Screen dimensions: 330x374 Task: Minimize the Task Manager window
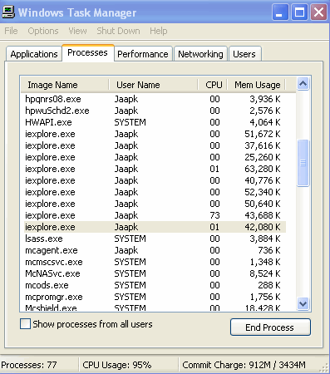[x=280, y=12]
